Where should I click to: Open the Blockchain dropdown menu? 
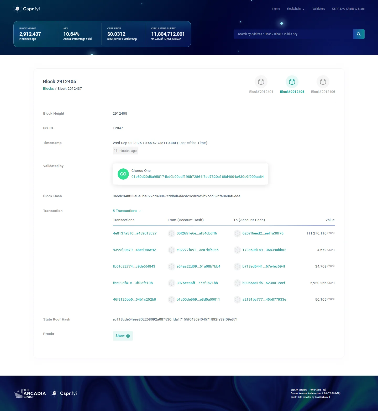[x=296, y=9]
